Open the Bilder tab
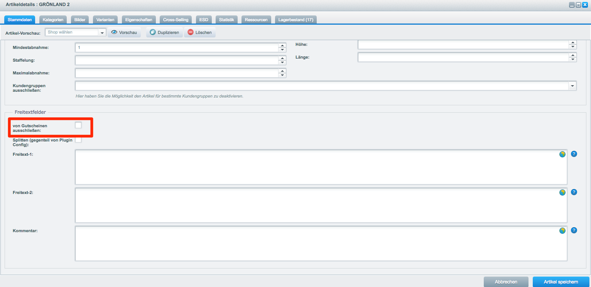 80,20
